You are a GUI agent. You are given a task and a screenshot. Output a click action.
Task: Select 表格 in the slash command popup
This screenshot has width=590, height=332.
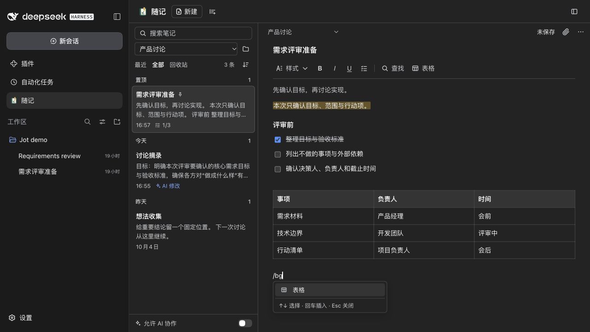[x=330, y=290]
